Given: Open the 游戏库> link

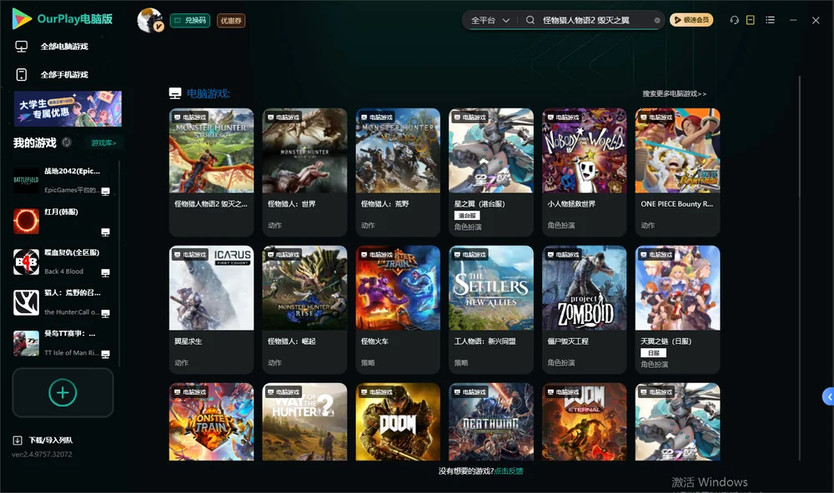Looking at the screenshot, I should tap(103, 143).
